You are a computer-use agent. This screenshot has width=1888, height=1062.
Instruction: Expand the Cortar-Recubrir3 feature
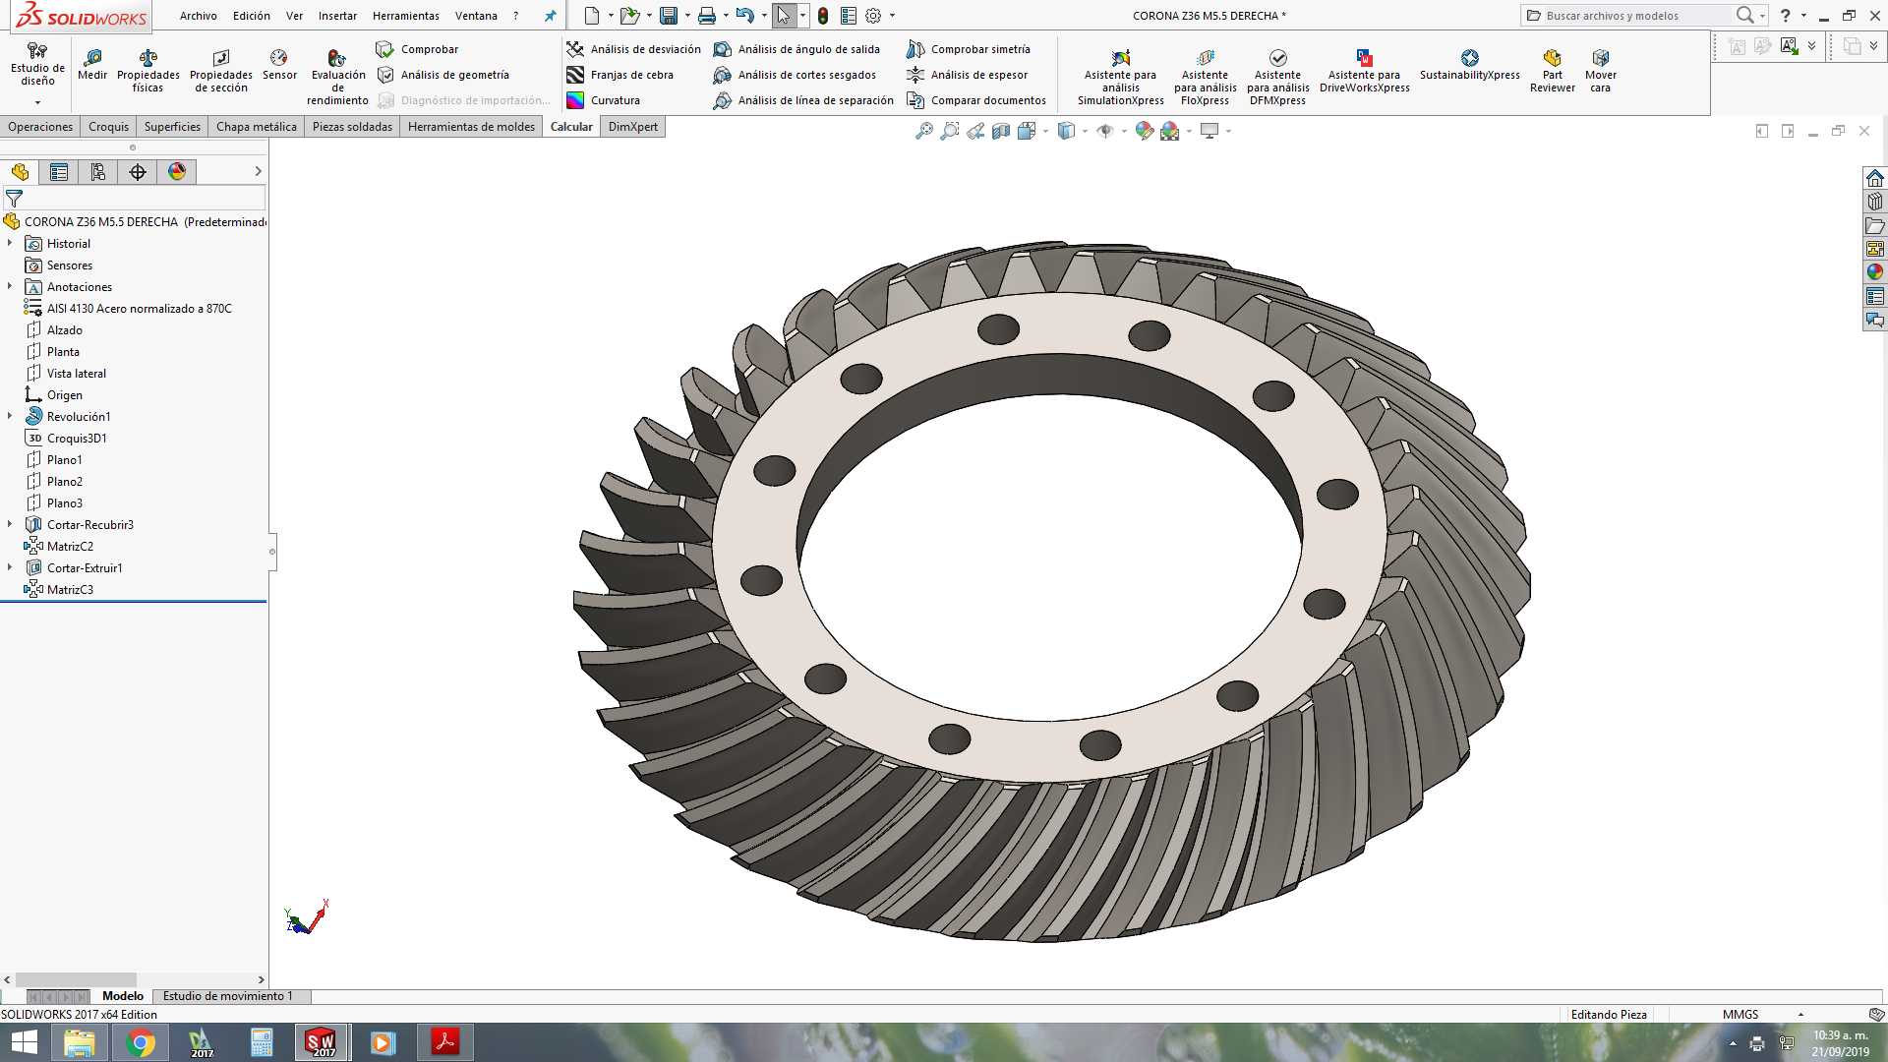pyautogui.click(x=10, y=524)
